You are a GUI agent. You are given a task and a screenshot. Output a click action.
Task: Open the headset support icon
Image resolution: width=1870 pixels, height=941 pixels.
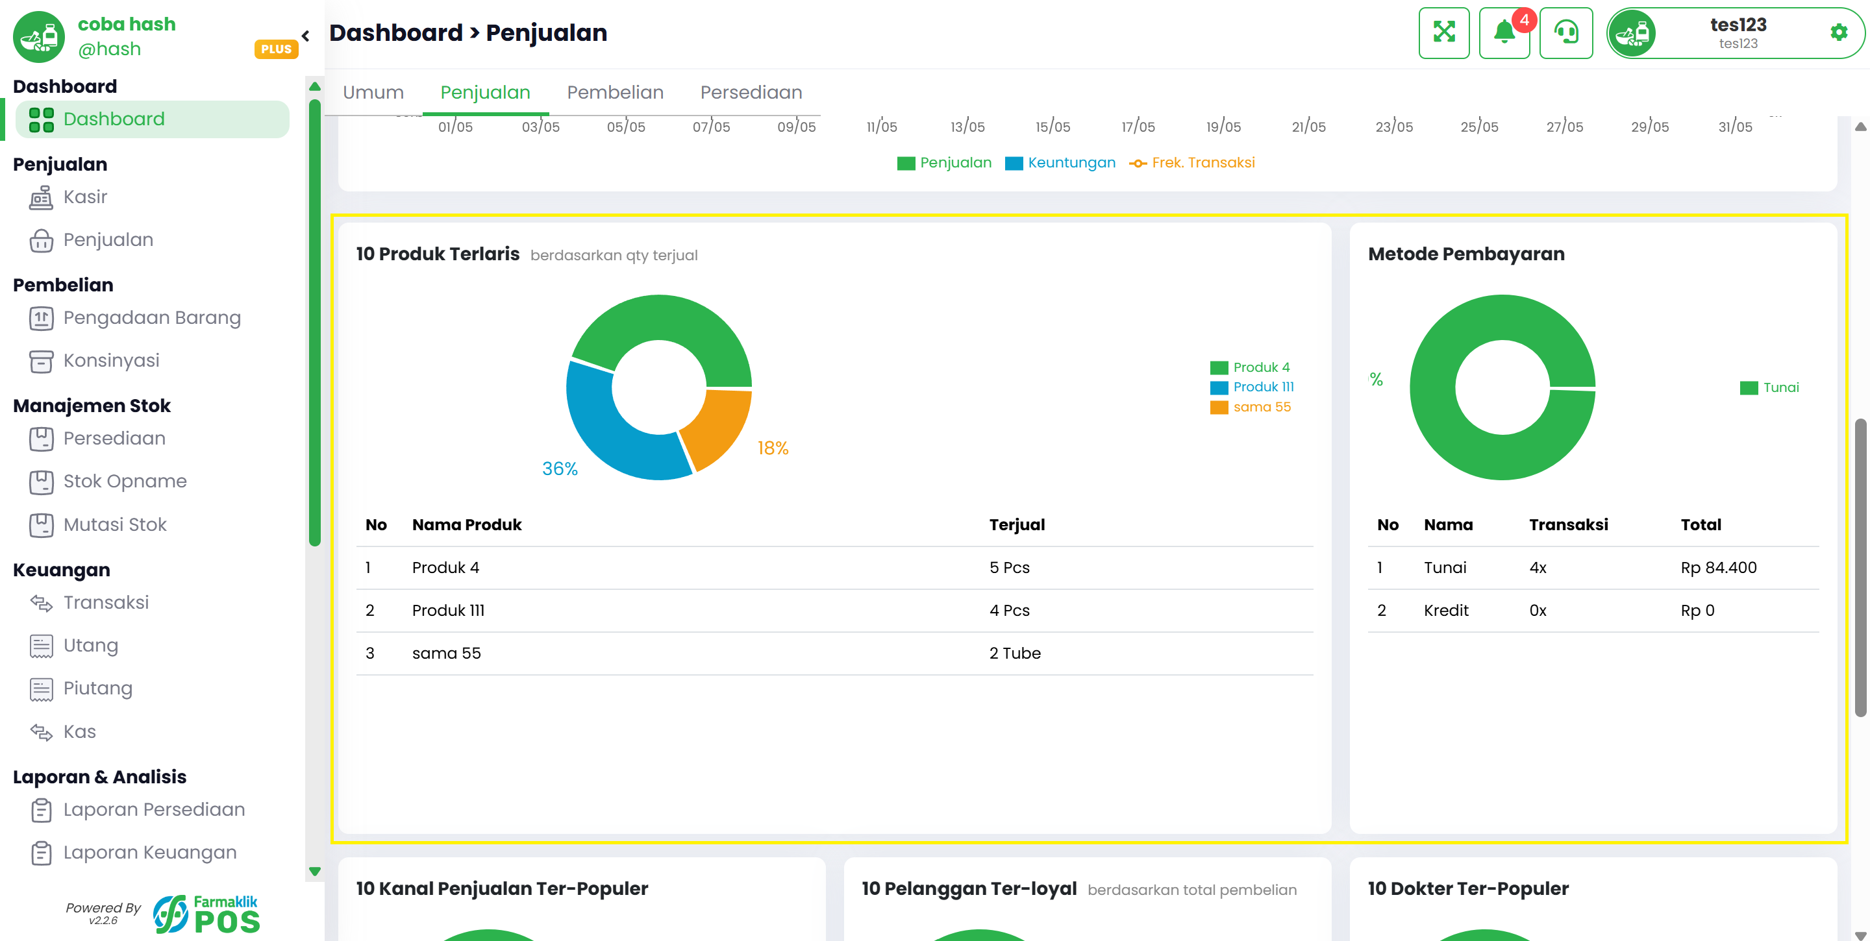click(1566, 32)
